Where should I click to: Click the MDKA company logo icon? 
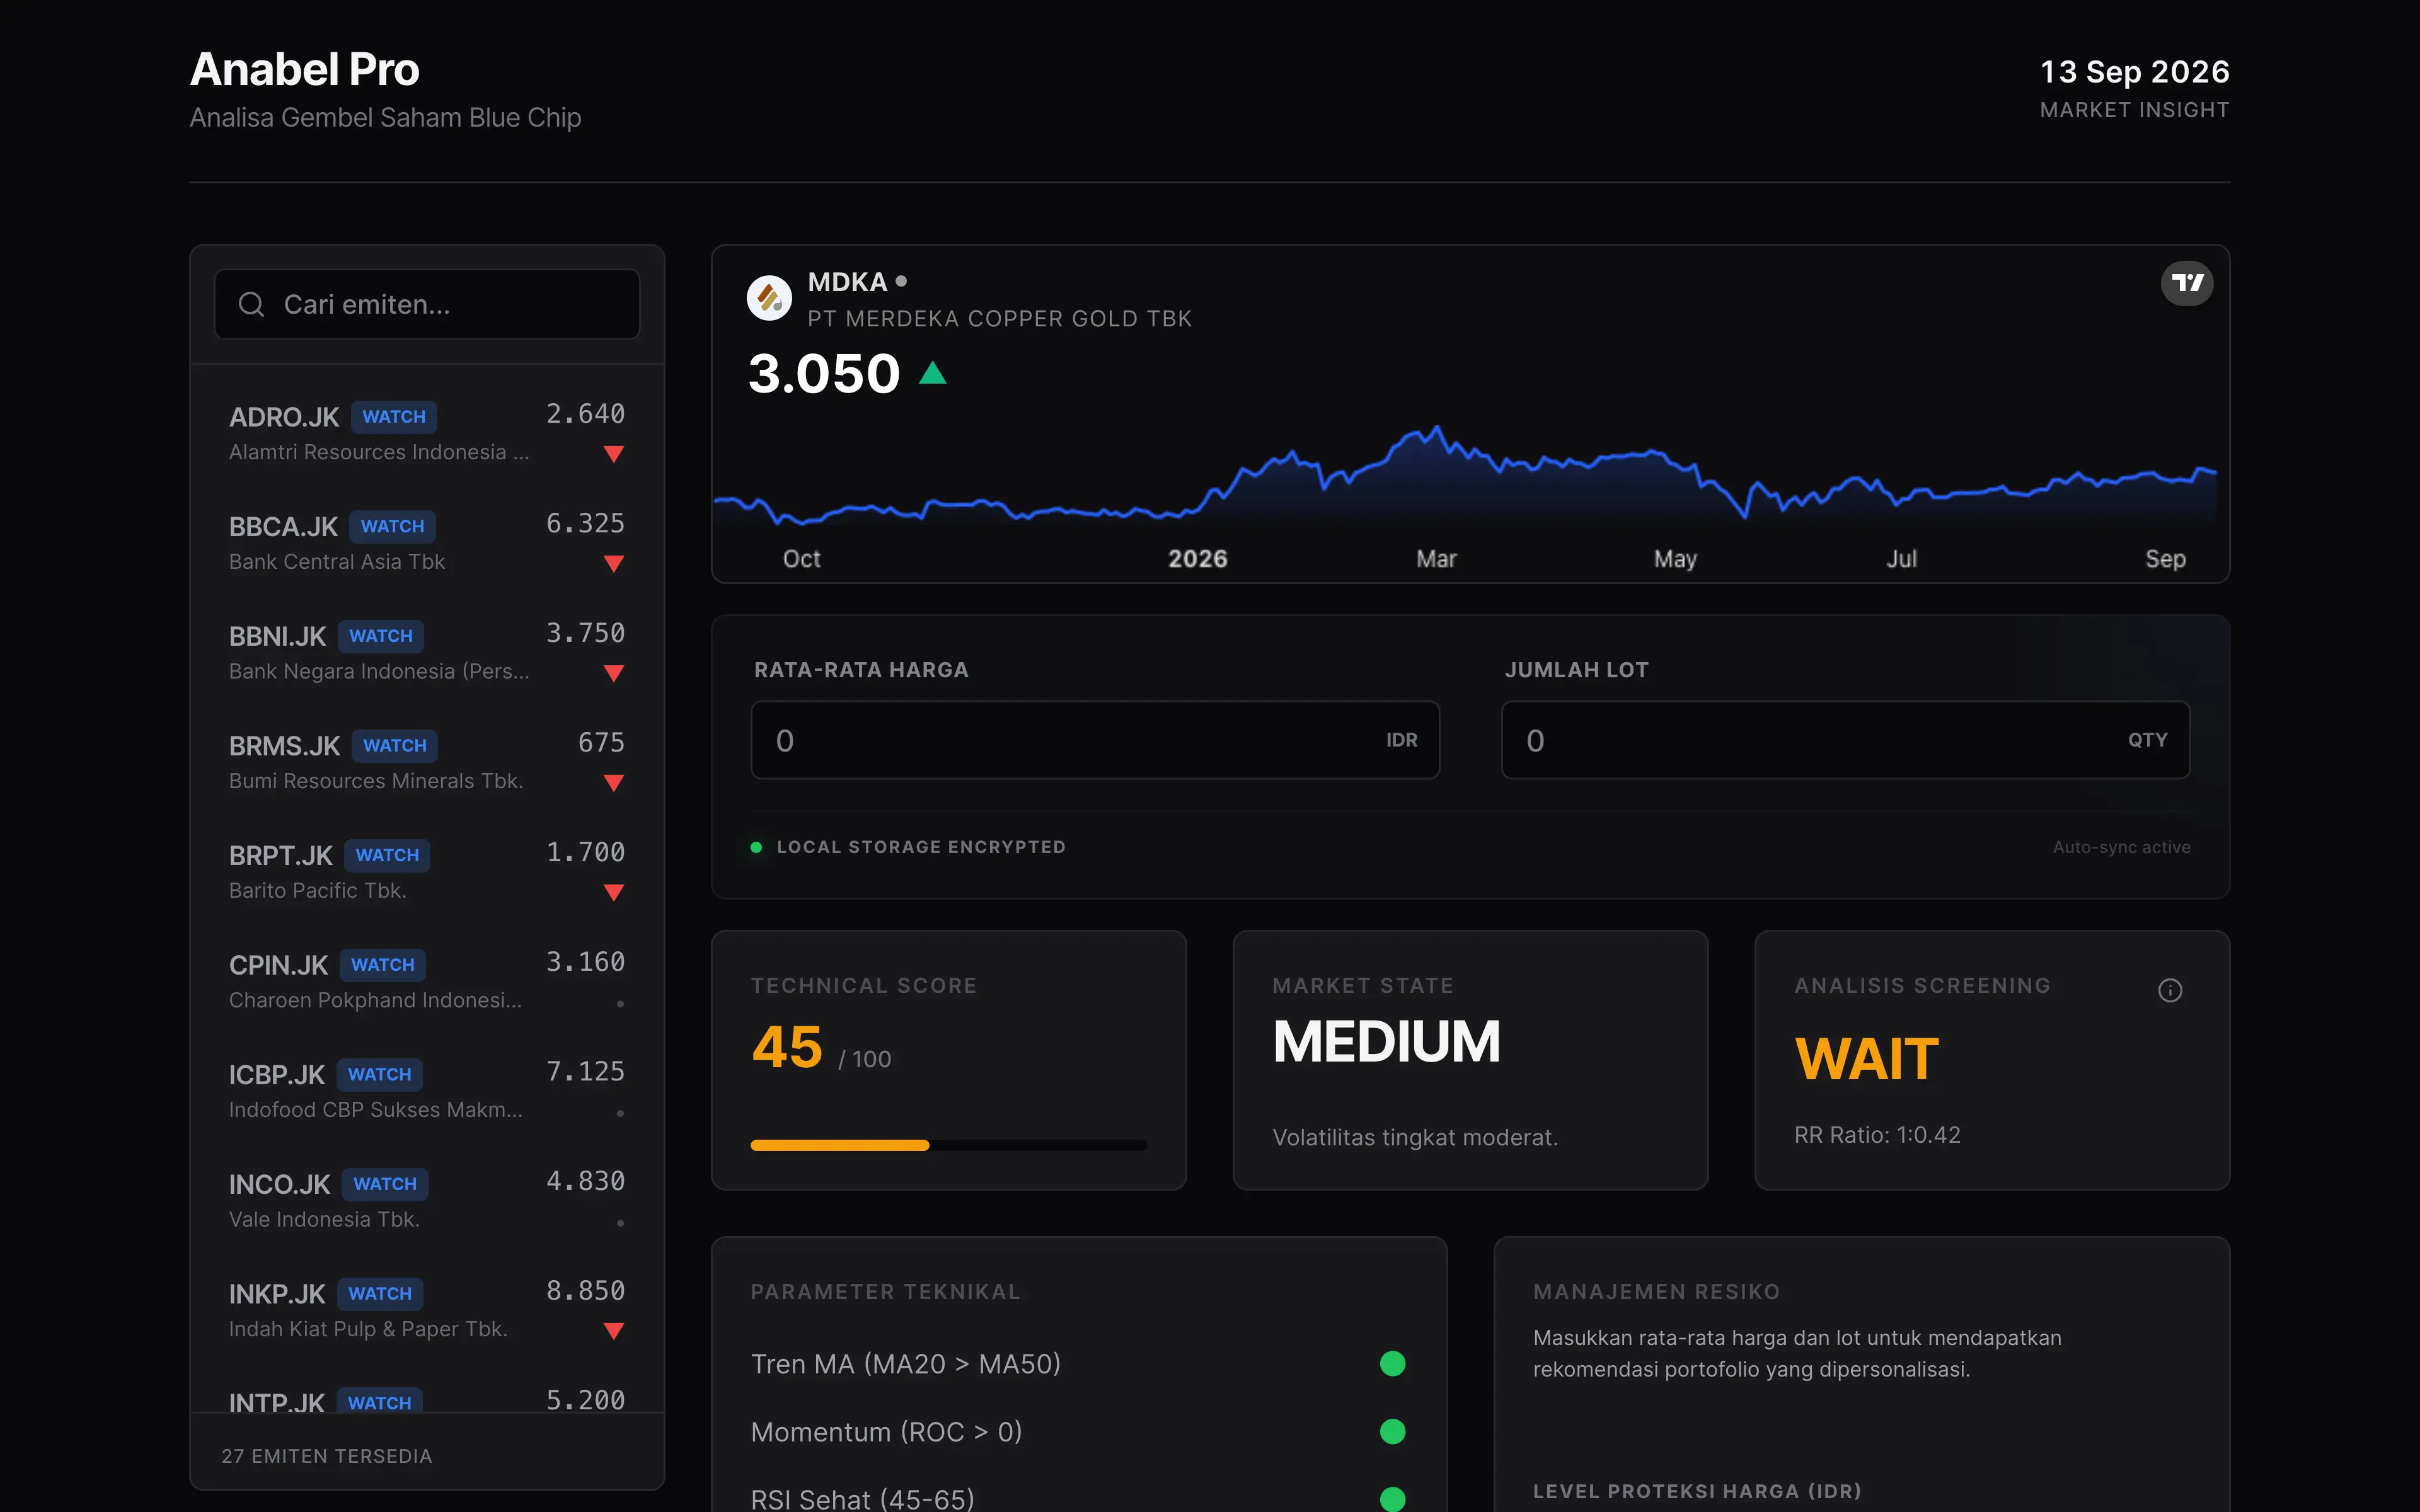coord(769,297)
